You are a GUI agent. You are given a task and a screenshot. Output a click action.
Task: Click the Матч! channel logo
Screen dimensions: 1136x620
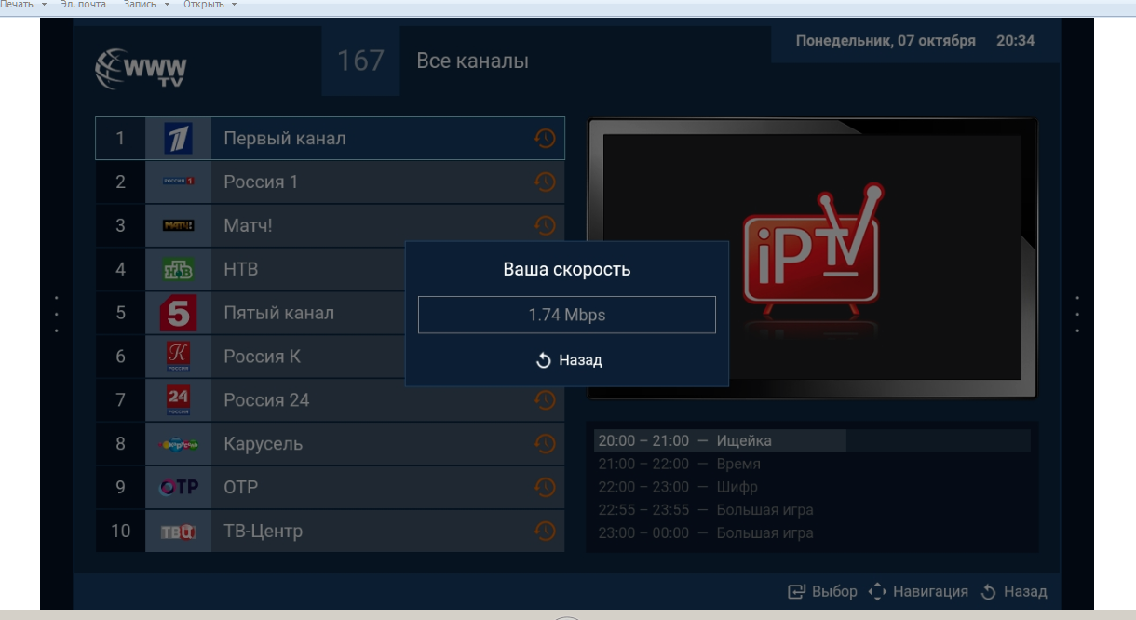(178, 226)
